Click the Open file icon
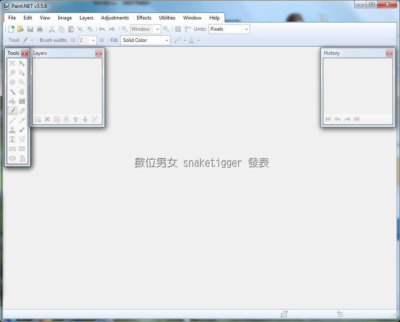 pos(20,29)
